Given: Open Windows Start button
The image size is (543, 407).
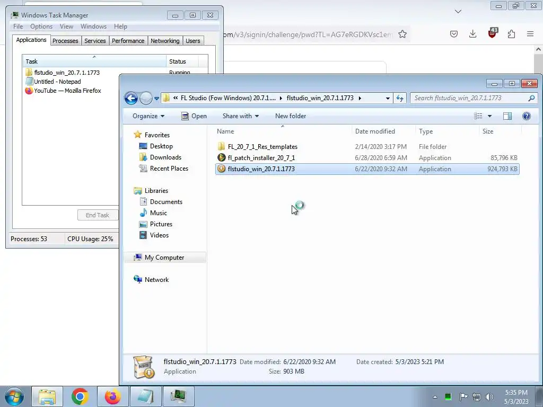Looking at the screenshot, I should click(x=14, y=396).
